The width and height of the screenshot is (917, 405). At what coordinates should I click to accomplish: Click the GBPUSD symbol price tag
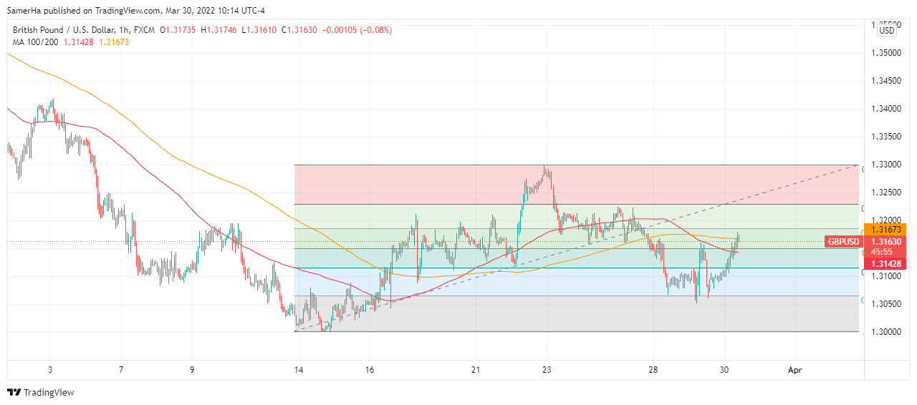click(843, 242)
